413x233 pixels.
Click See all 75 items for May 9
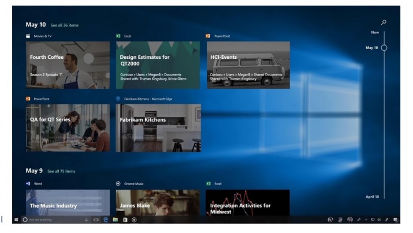tap(61, 171)
